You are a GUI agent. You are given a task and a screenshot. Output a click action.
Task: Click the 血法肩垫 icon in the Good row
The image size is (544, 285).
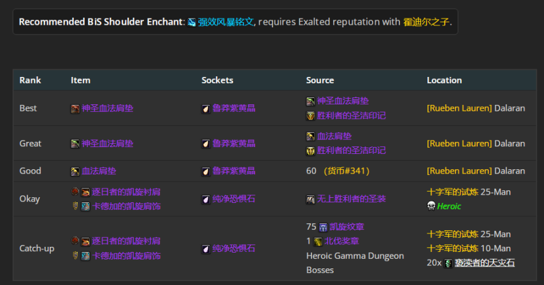[75, 171]
